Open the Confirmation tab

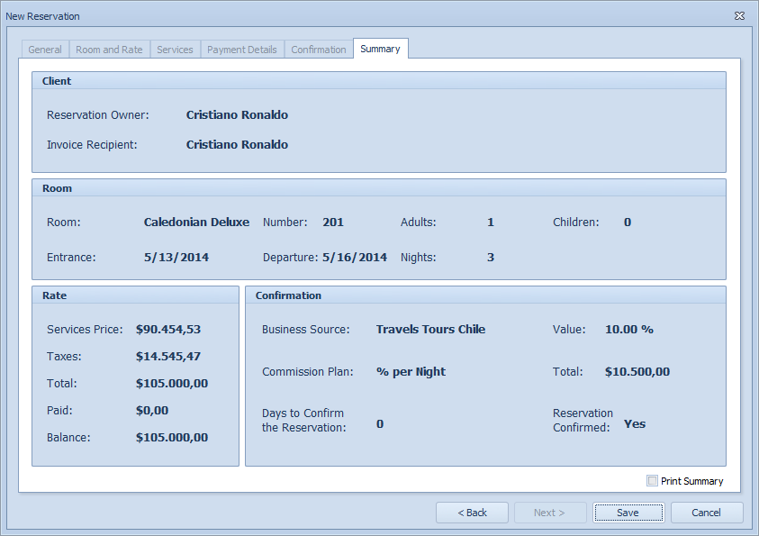point(319,50)
